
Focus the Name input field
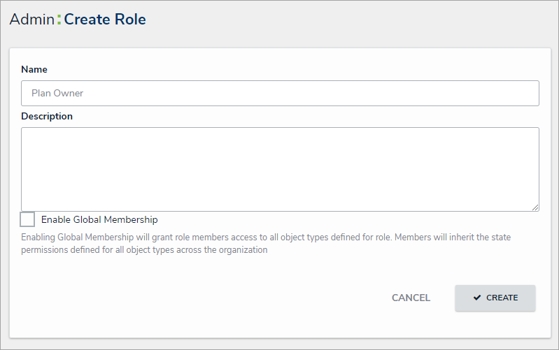point(280,93)
